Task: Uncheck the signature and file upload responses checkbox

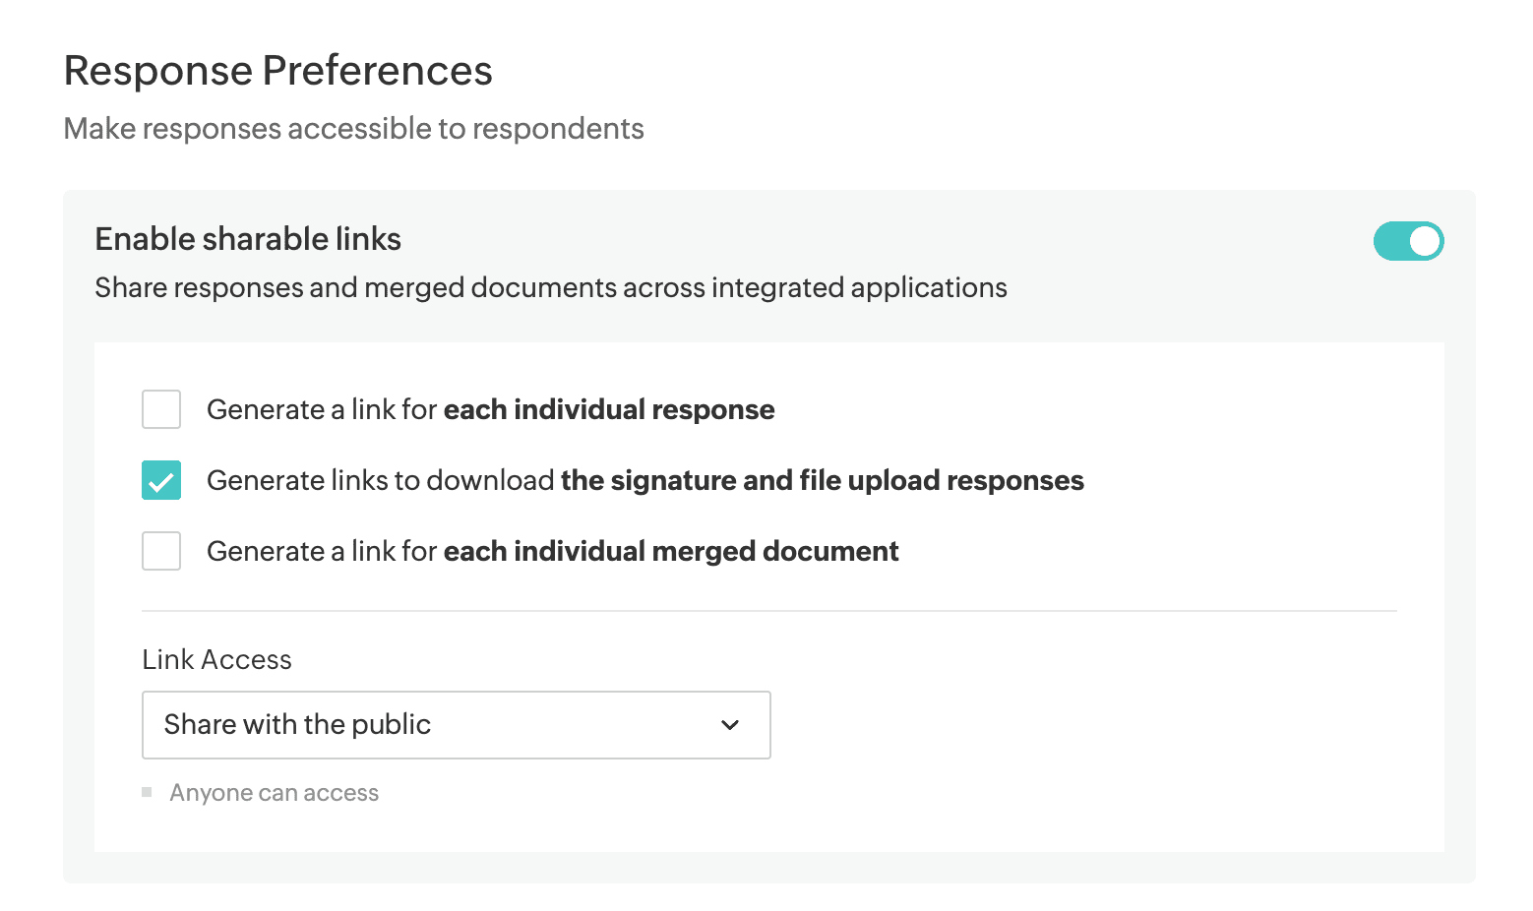Action: pyautogui.click(x=161, y=480)
